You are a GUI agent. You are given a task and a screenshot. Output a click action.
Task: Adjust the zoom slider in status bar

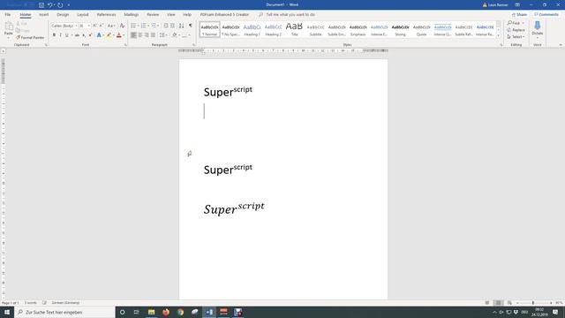click(x=533, y=303)
